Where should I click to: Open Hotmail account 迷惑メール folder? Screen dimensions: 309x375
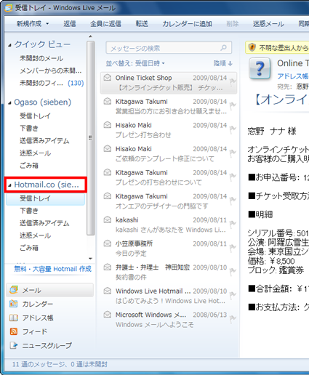(35, 235)
